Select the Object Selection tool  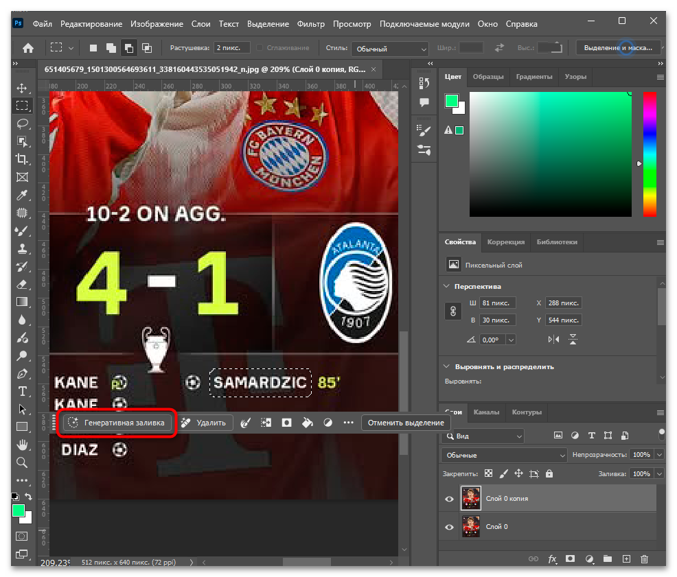22,141
